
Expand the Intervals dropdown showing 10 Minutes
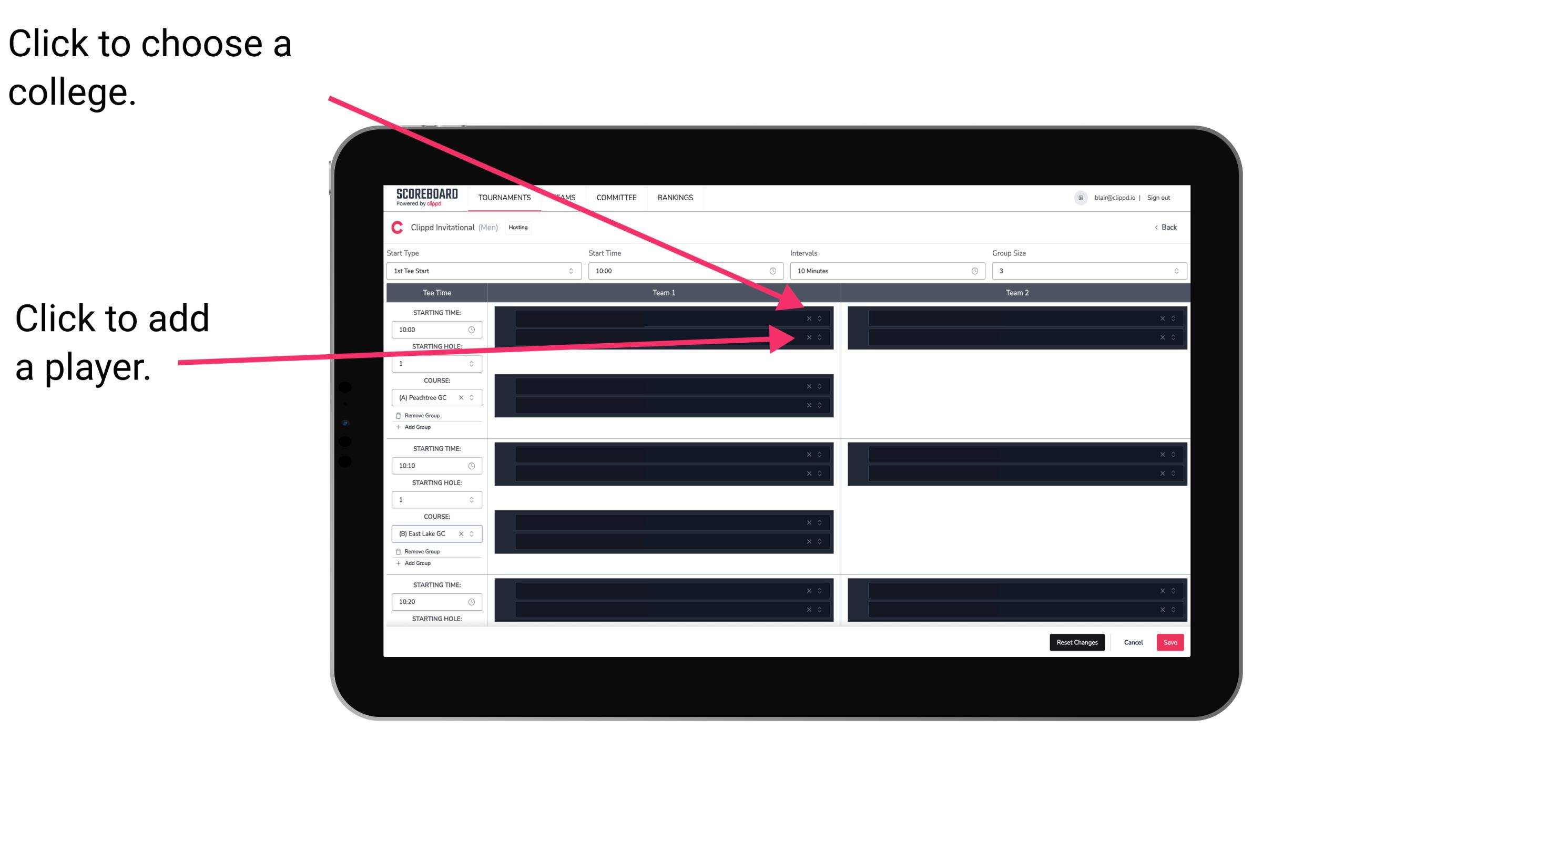884,272
